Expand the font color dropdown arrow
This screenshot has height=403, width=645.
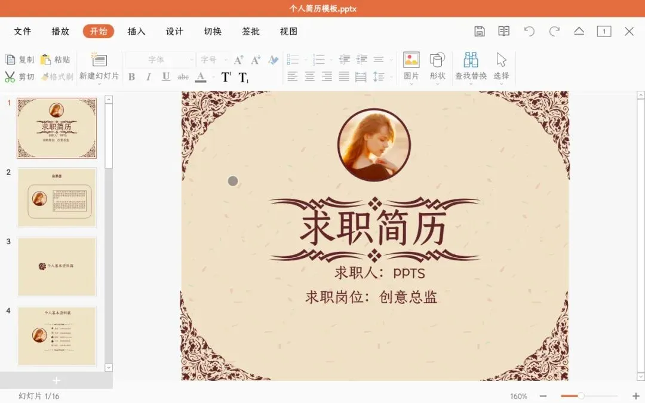click(x=213, y=77)
